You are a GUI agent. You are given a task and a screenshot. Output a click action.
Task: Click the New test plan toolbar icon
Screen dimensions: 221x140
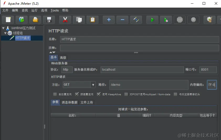pyautogui.click(x=8, y=20)
